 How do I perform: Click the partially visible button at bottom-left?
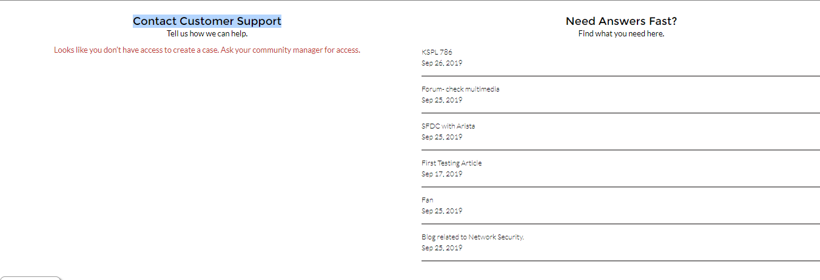point(30,278)
